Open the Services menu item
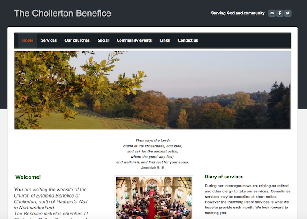 coord(49,40)
